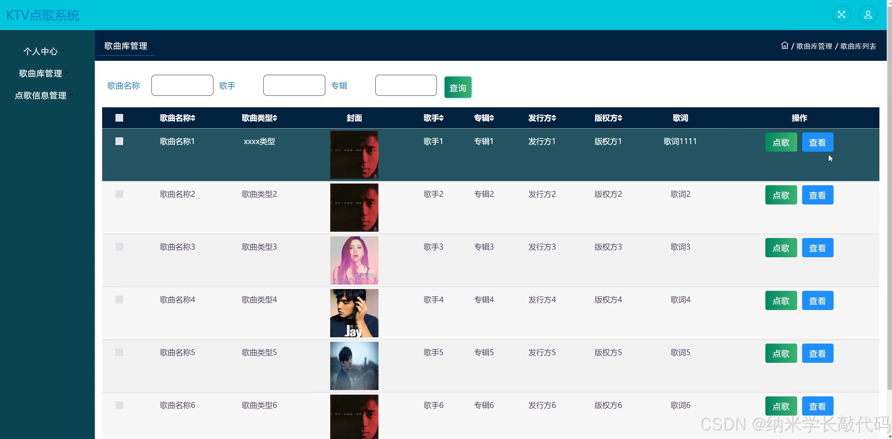Image resolution: width=892 pixels, height=439 pixels.
Task: Switch to the 歌曲库管理 tab
Action: click(125, 46)
